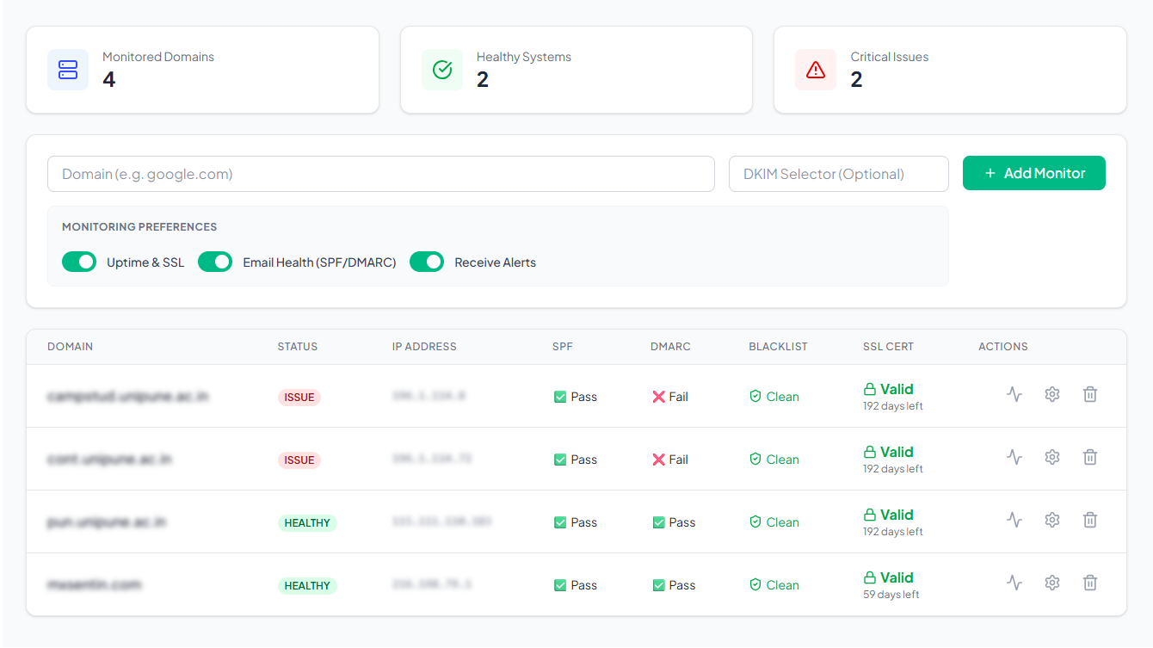Click the ISSUE status badge in the first row

[x=299, y=397]
